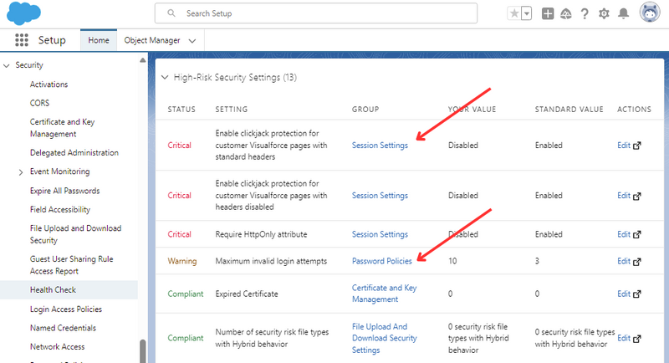Click the ACTIONS column header
This screenshot has width=669, height=363.
tap(634, 110)
